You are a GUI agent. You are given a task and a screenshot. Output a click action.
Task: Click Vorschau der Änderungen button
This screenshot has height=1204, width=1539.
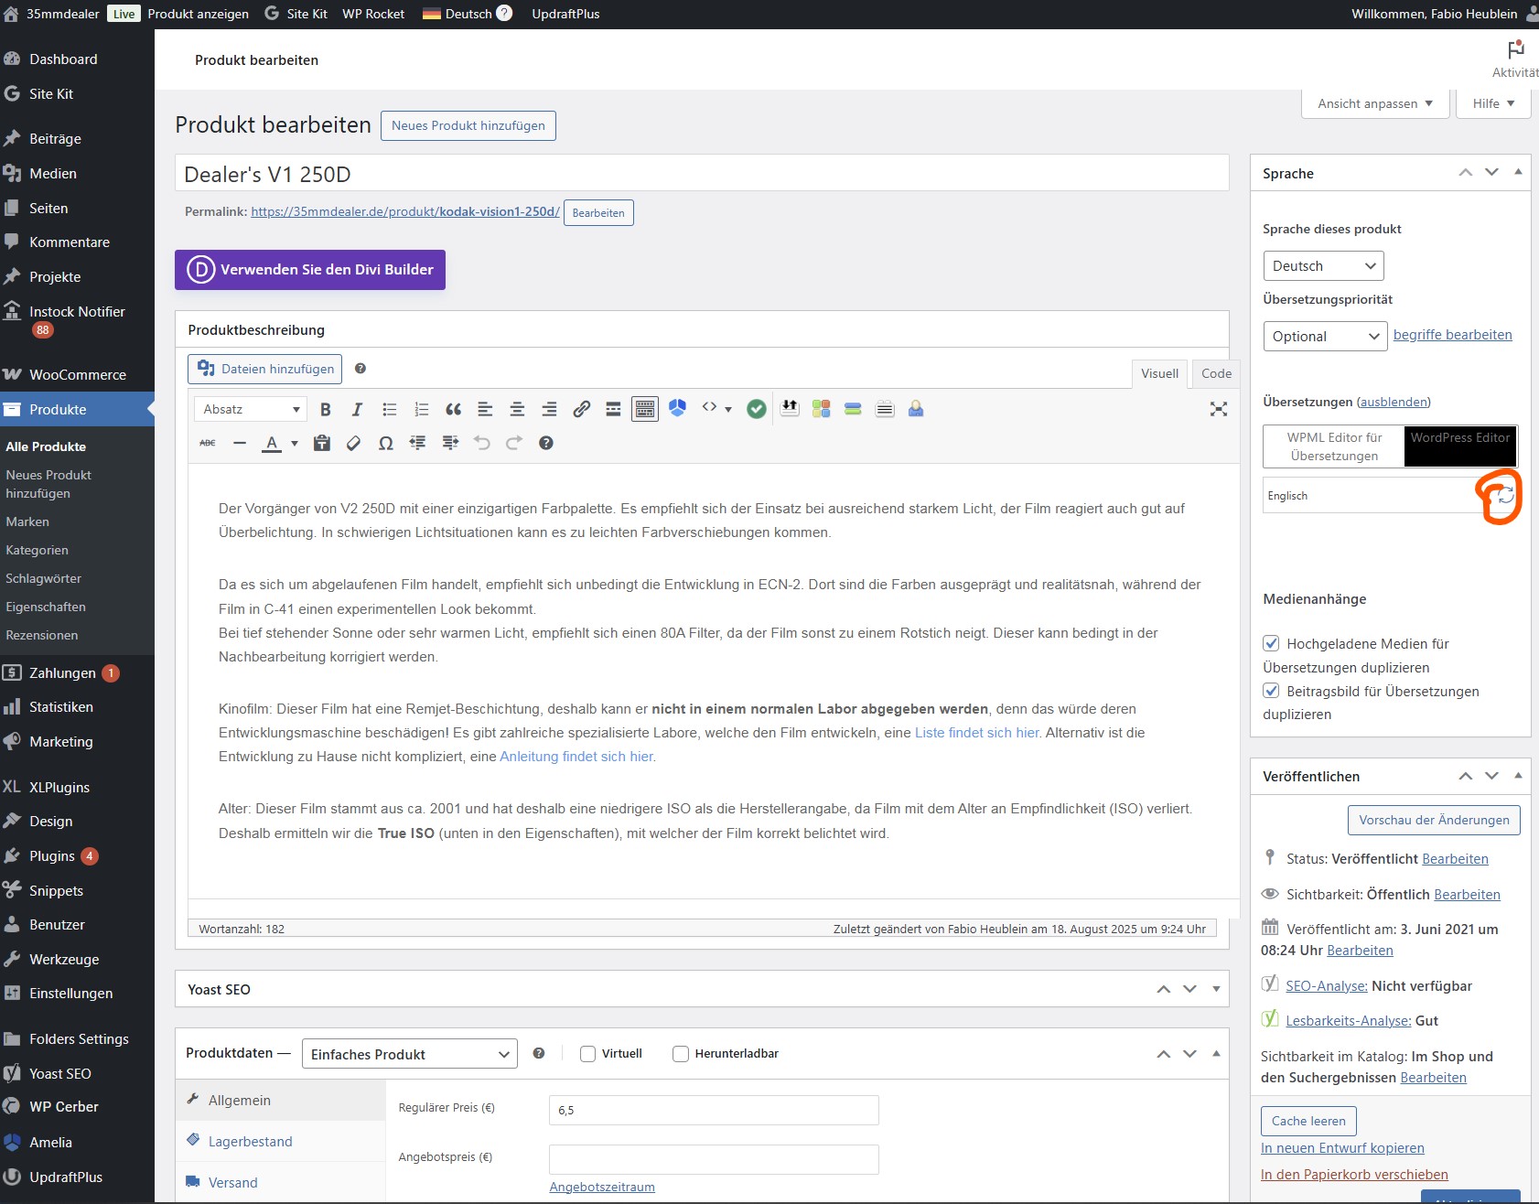(1434, 820)
